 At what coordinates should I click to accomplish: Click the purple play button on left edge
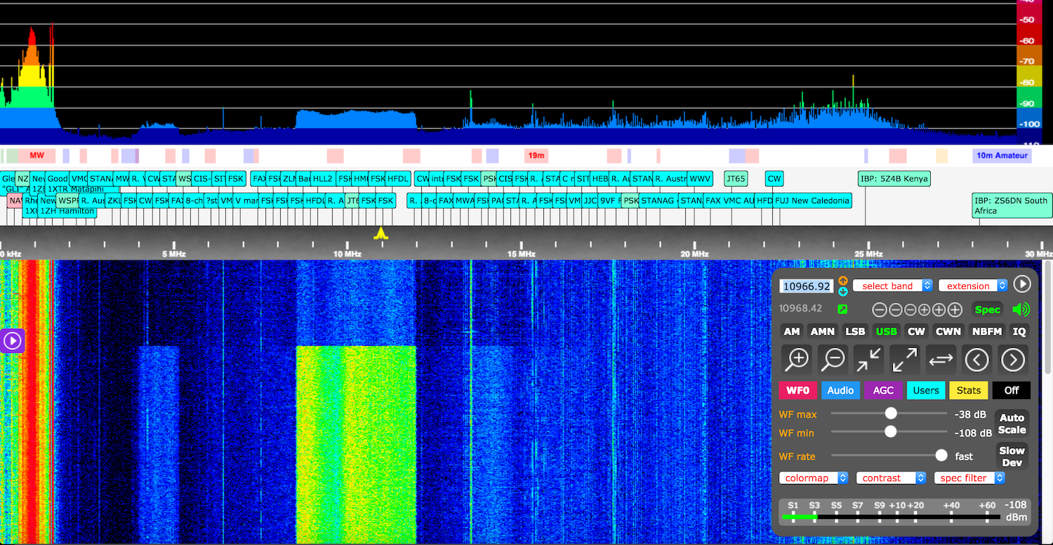click(x=13, y=341)
